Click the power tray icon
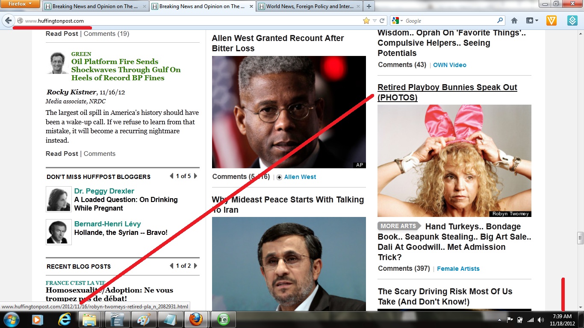Viewport: 584px width, 328px height. [520, 320]
